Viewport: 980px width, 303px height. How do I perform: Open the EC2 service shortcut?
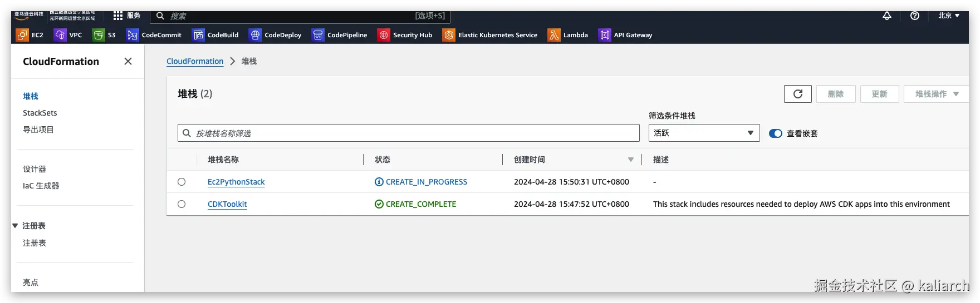click(30, 35)
